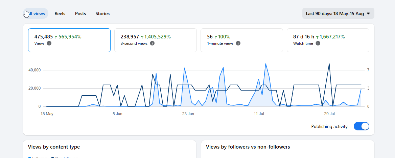395x158 pixels.
Task: Click the caret arrow in date selector
Action: (x=368, y=13)
